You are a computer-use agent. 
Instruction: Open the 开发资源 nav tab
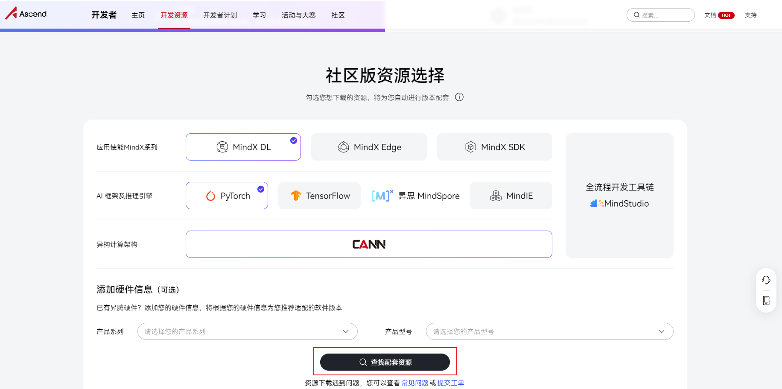174,15
